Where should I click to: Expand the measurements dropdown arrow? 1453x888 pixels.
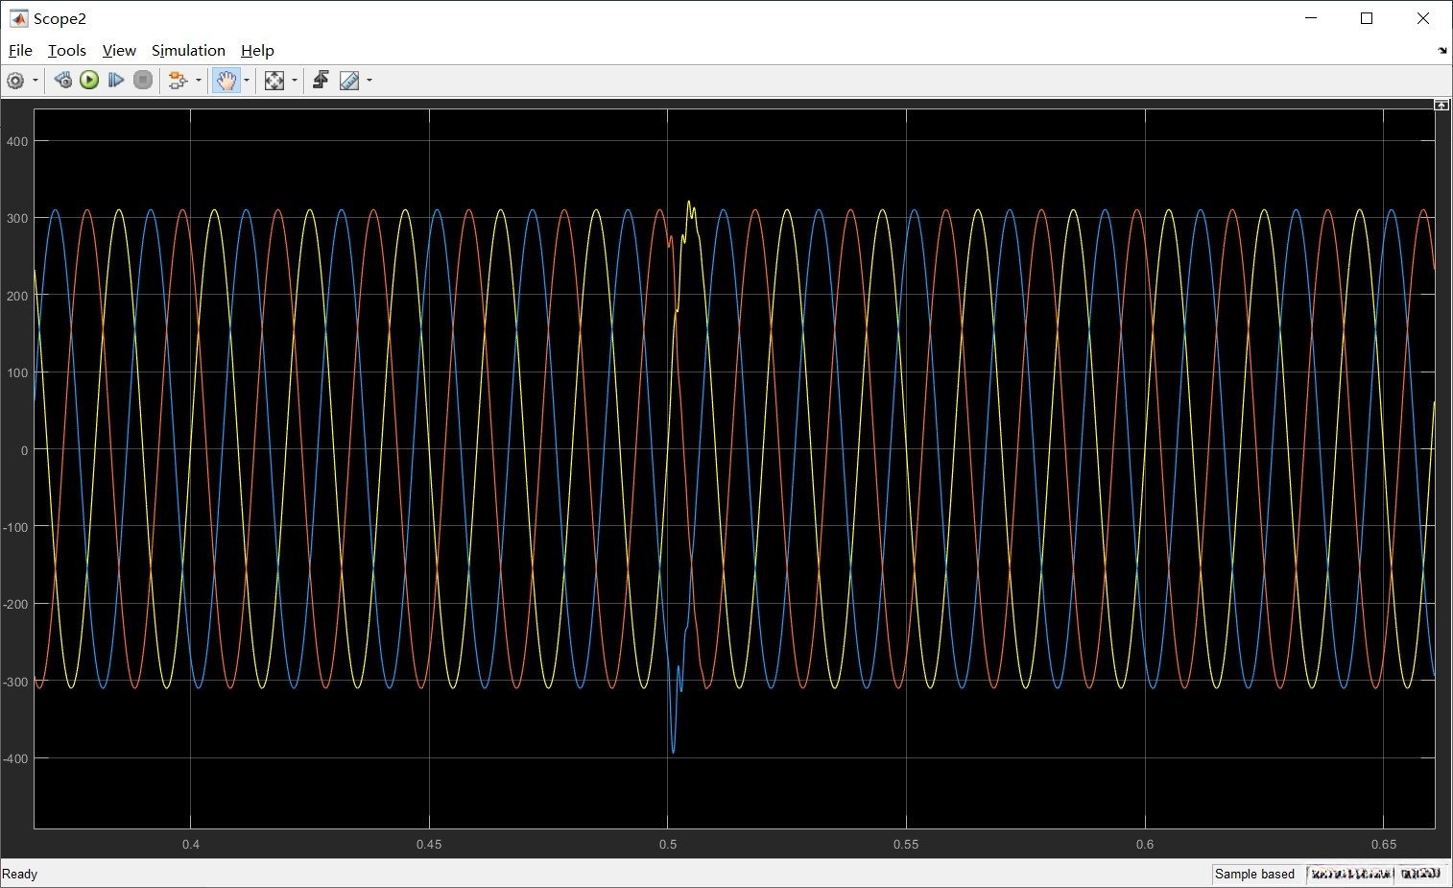point(369,81)
